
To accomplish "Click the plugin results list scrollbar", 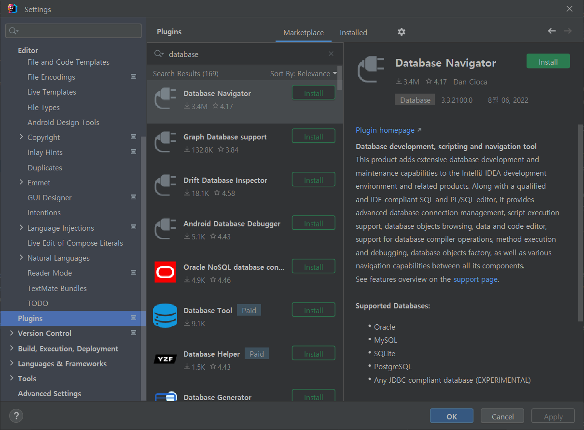I will [x=340, y=78].
